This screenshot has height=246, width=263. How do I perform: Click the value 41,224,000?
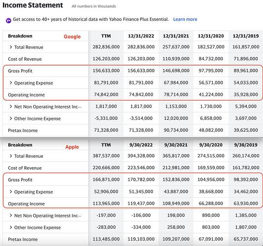tap(211, 95)
